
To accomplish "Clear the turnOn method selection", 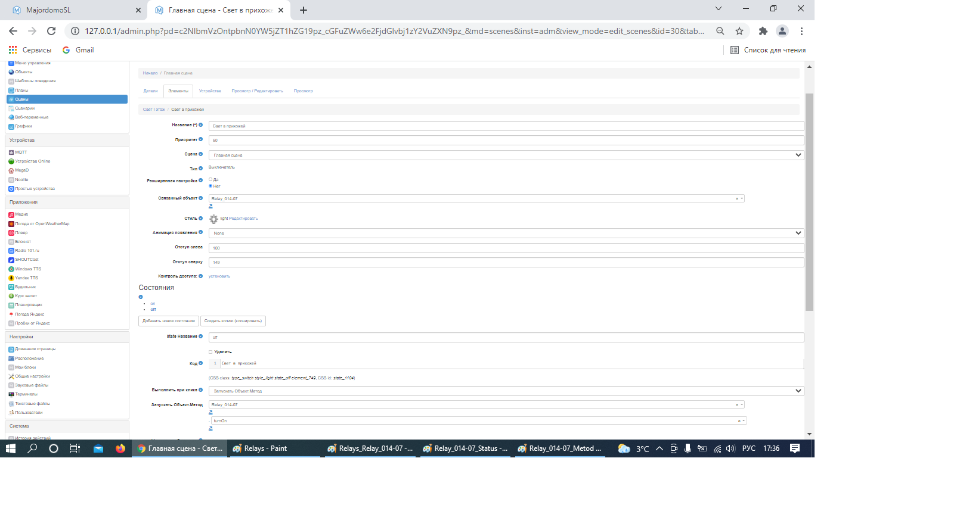I will 739,421.
